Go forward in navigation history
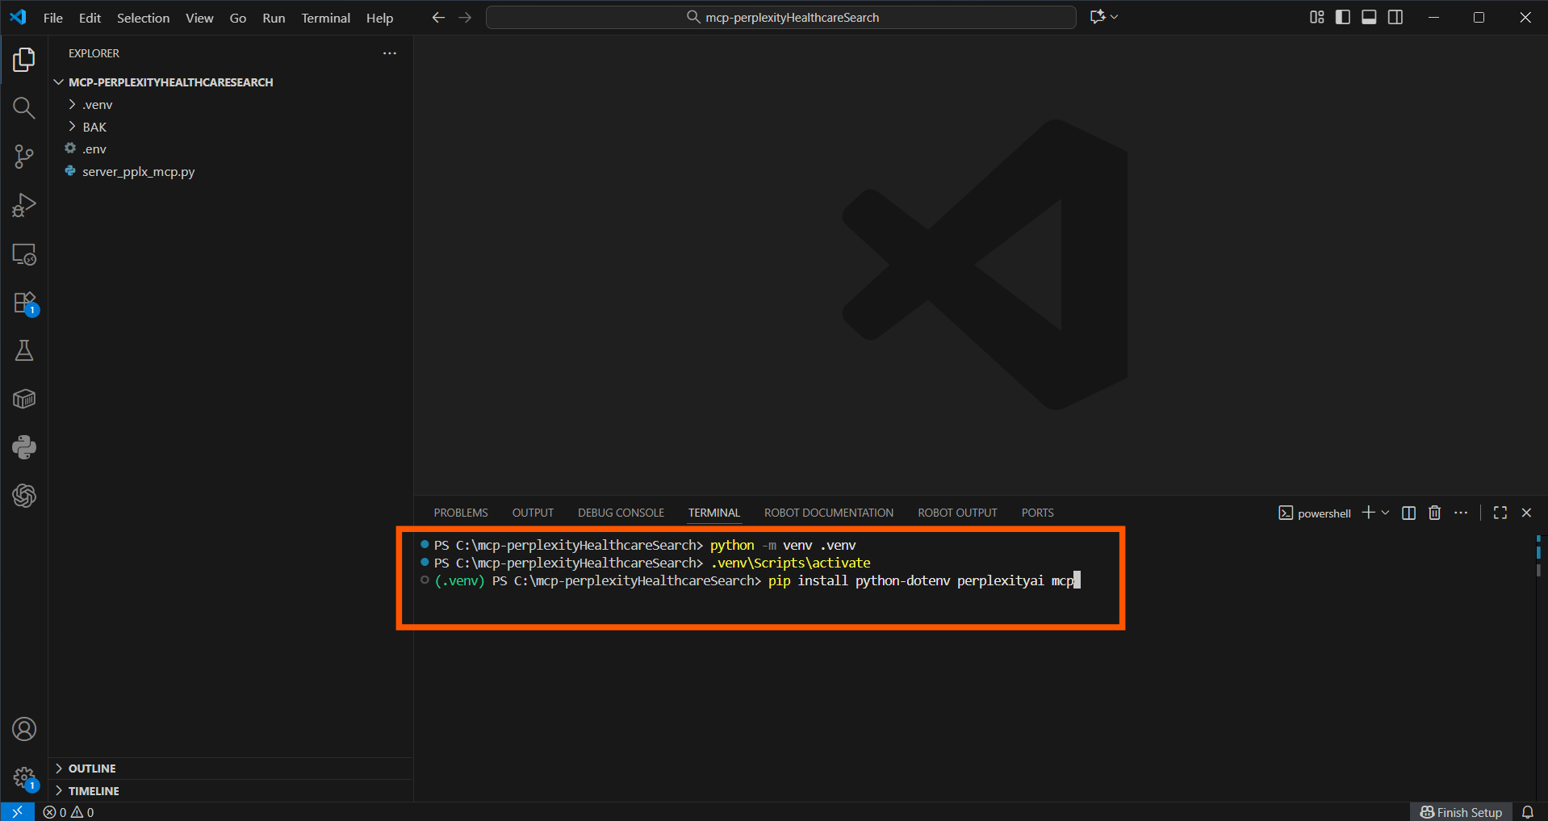Image resolution: width=1548 pixels, height=821 pixels. coord(465,17)
